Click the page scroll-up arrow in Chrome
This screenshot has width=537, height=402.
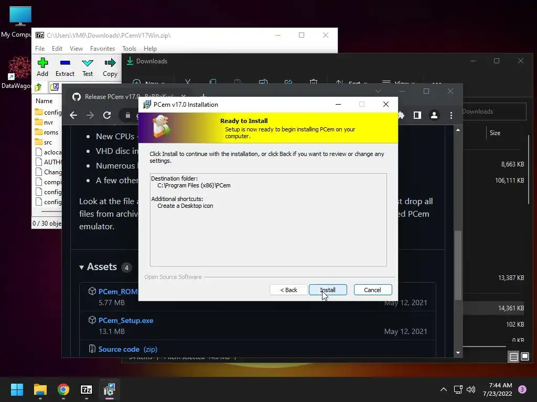tap(458, 130)
